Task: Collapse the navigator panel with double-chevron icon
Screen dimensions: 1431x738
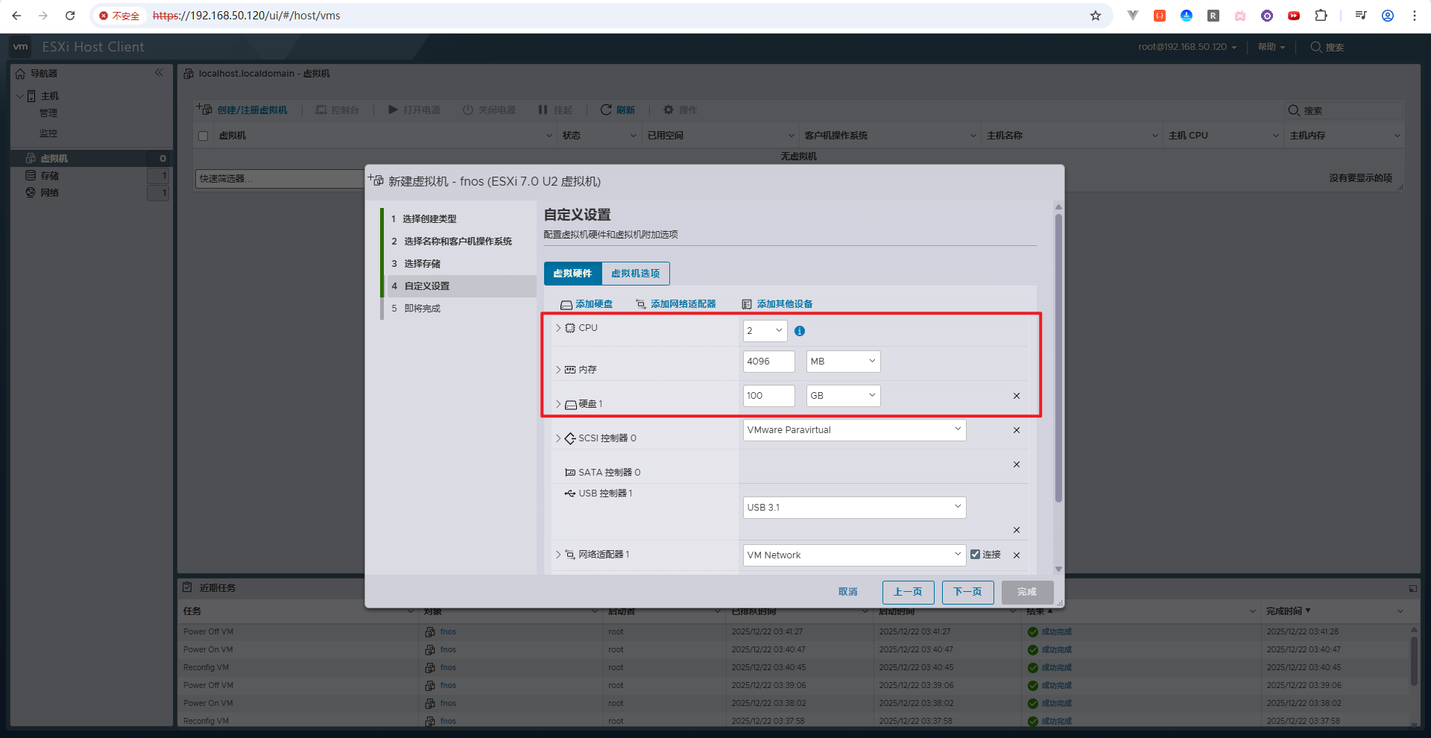Action: tap(159, 73)
